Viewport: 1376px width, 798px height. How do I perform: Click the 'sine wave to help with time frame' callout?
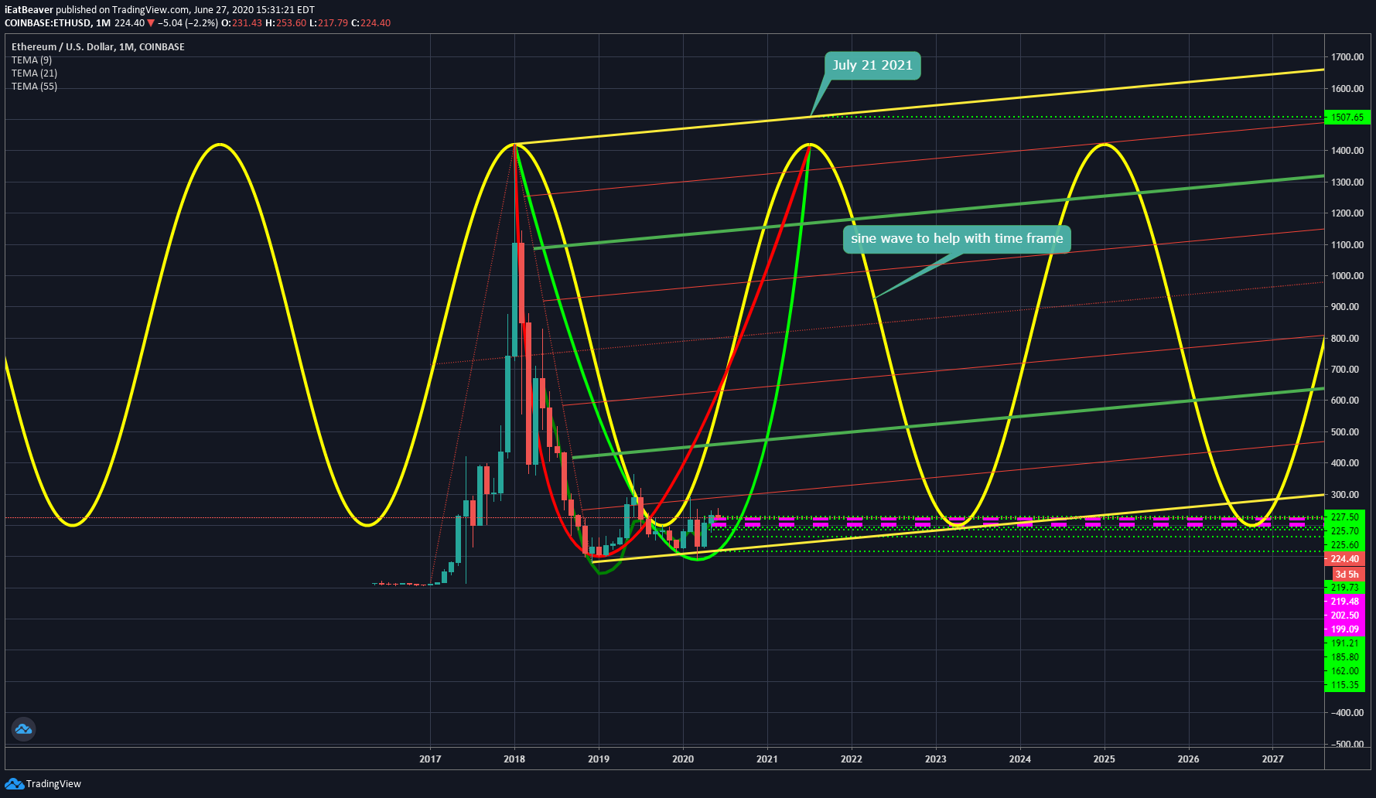957,238
